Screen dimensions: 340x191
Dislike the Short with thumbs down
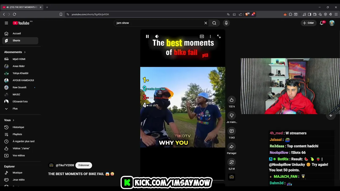[232, 115]
